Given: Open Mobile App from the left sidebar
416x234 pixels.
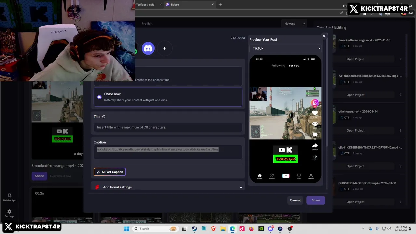Looking at the screenshot, I should 9,197.
